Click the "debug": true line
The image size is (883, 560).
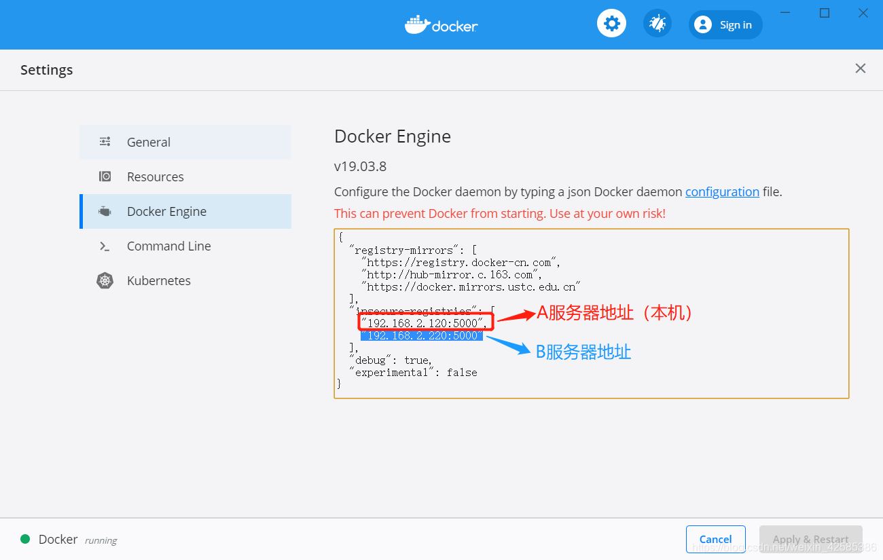coord(391,360)
